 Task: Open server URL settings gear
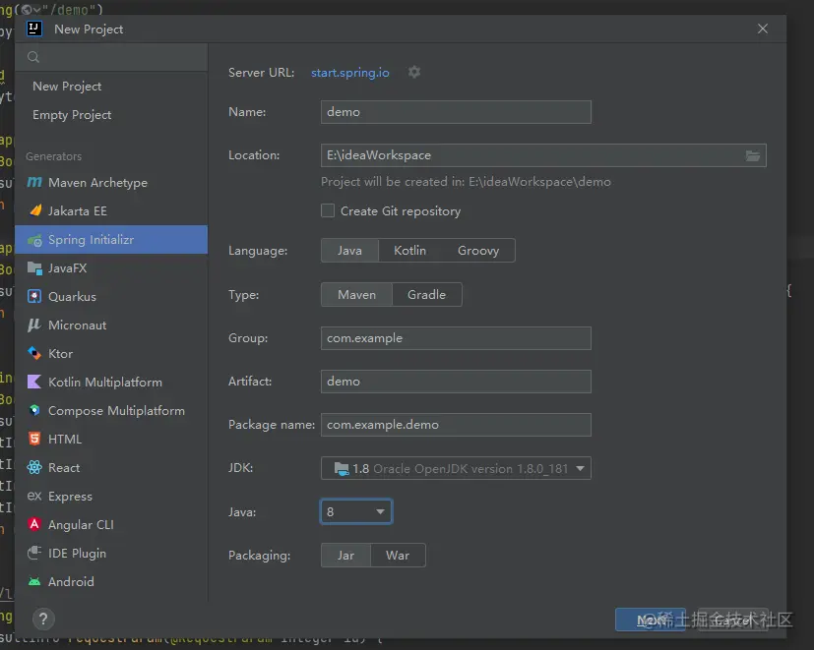(x=413, y=72)
